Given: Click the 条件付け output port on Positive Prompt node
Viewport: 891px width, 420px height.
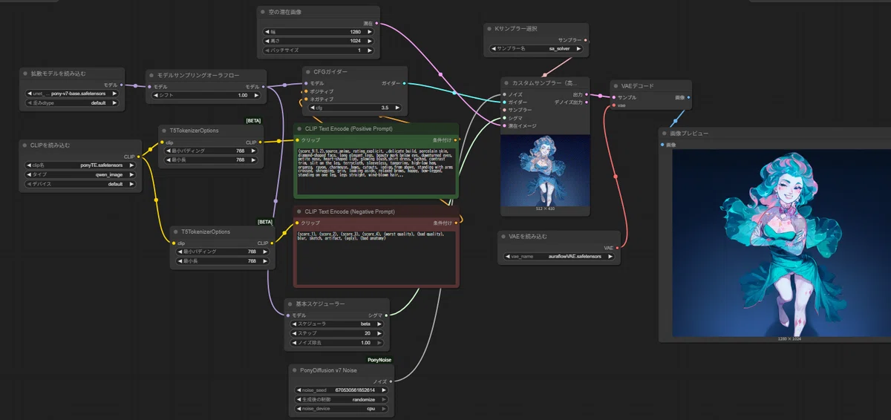Looking at the screenshot, I should (457, 140).
